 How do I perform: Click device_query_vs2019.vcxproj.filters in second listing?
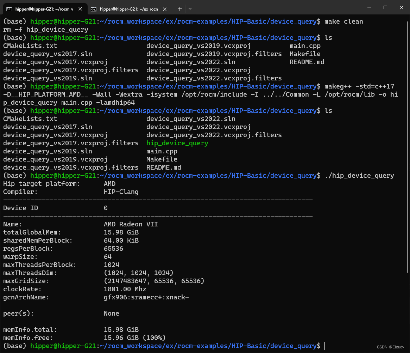[x=71, y=168]
